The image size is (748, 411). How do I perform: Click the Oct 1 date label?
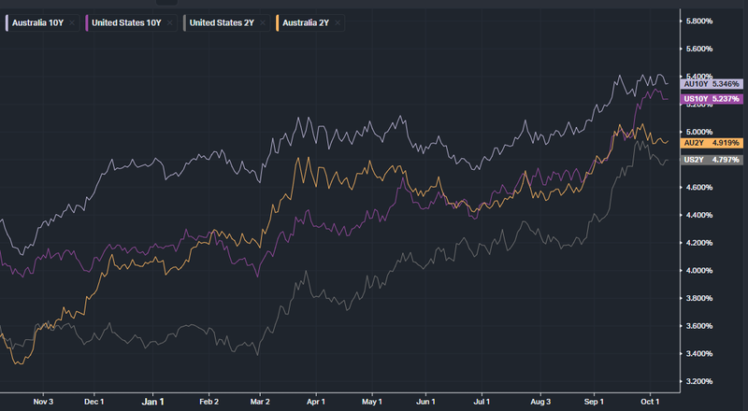pyautogui.click(x=650, y=402)
